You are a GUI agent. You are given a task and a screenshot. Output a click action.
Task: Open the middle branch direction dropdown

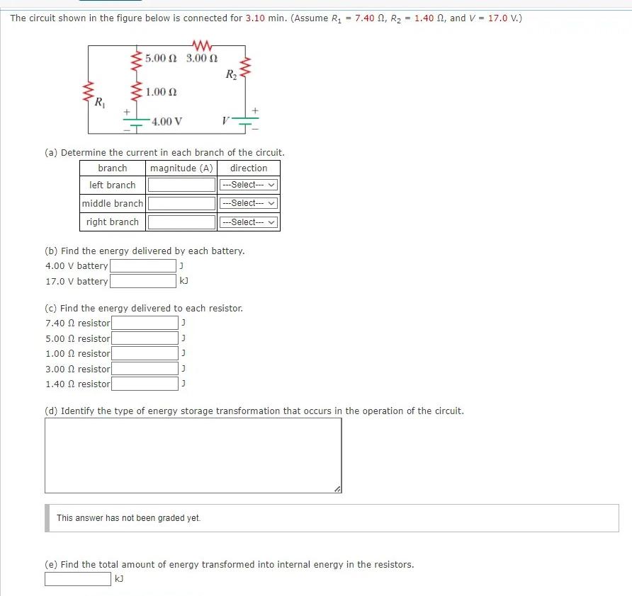click(249, 203)
